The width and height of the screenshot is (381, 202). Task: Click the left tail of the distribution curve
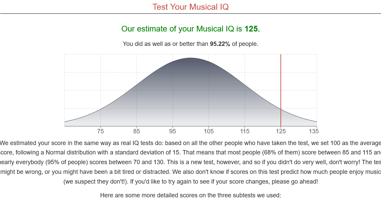[73, 119]
